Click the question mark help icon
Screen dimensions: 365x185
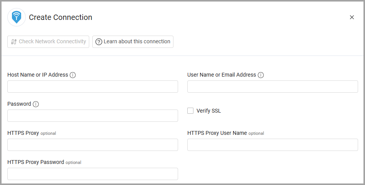click(x=99, y=42)
